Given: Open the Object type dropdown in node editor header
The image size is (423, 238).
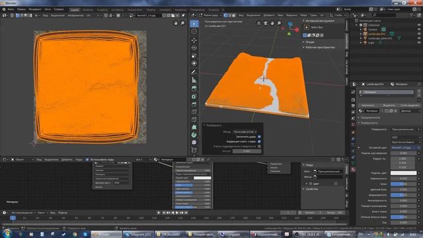Looking at the screenshot, I should pyautogui.click(x=22, y=160).
